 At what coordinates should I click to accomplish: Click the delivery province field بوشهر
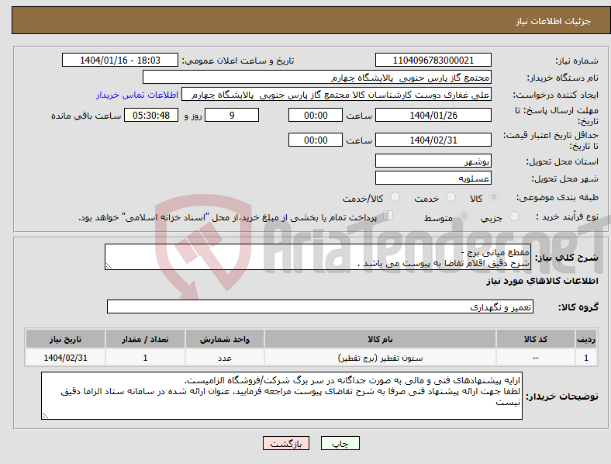[433, 161]
